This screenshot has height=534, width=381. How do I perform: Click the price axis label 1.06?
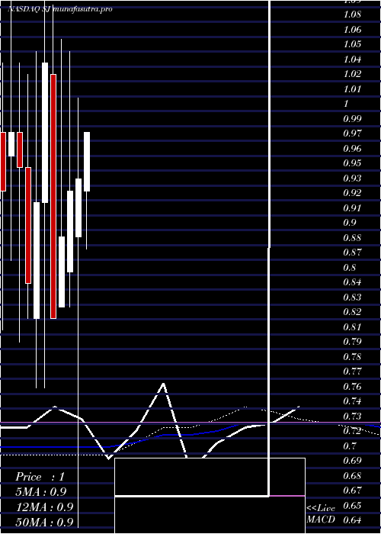tap(352, 30)
